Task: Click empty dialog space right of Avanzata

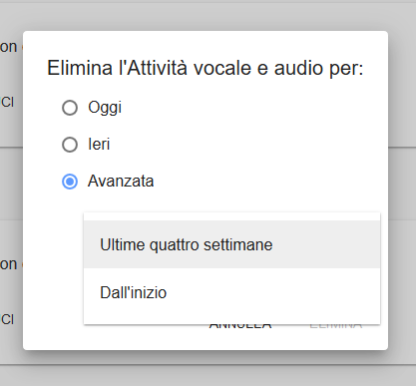Action: [x=266, y=182]
